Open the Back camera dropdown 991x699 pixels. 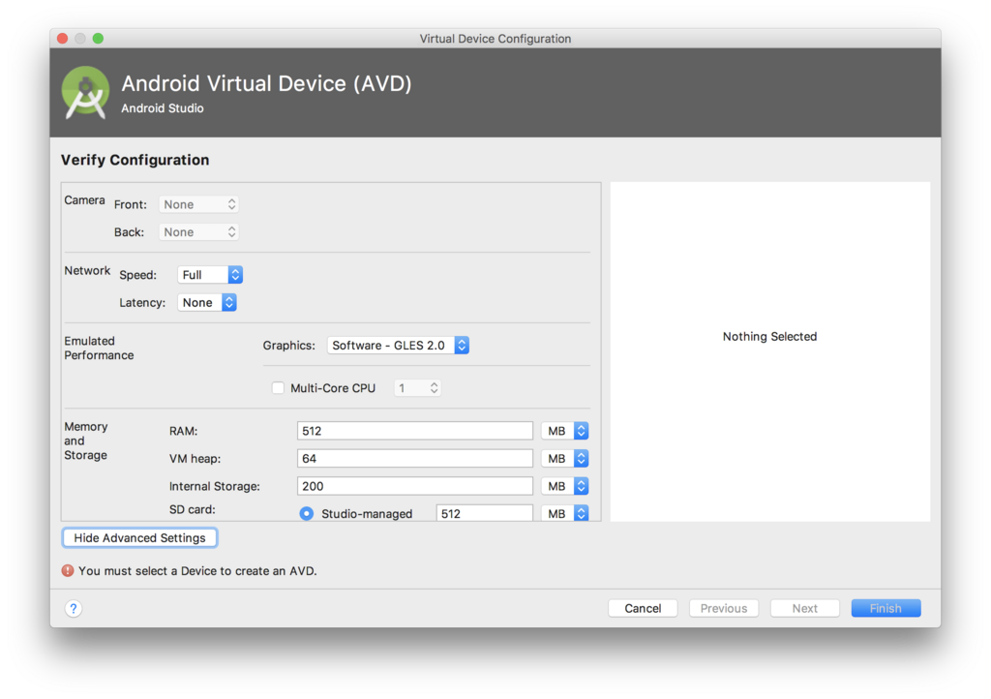coord(198,232)
